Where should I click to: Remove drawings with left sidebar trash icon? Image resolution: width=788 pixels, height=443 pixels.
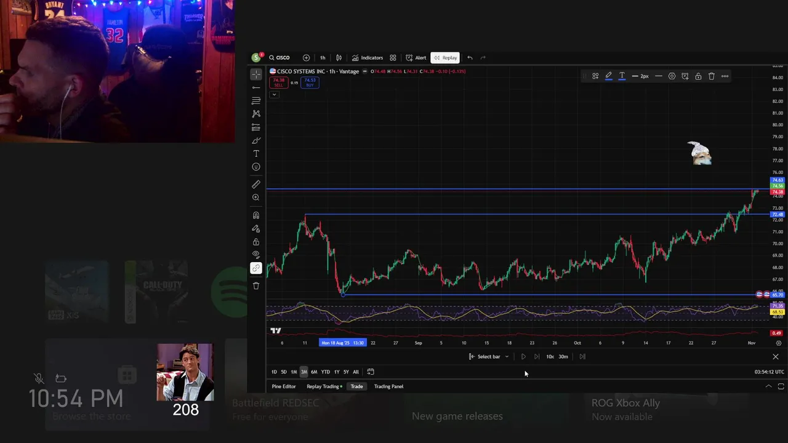(x=256, y=285)
